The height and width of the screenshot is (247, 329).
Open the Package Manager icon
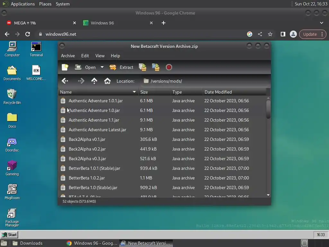pos(12,218)
